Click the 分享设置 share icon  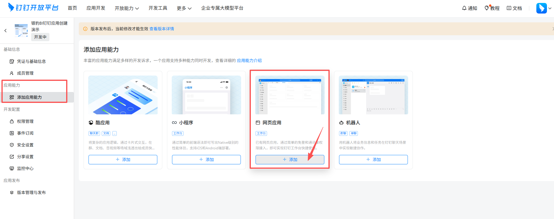12,157
